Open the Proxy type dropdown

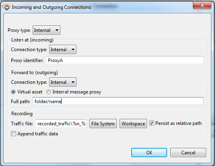pos(46,30)
